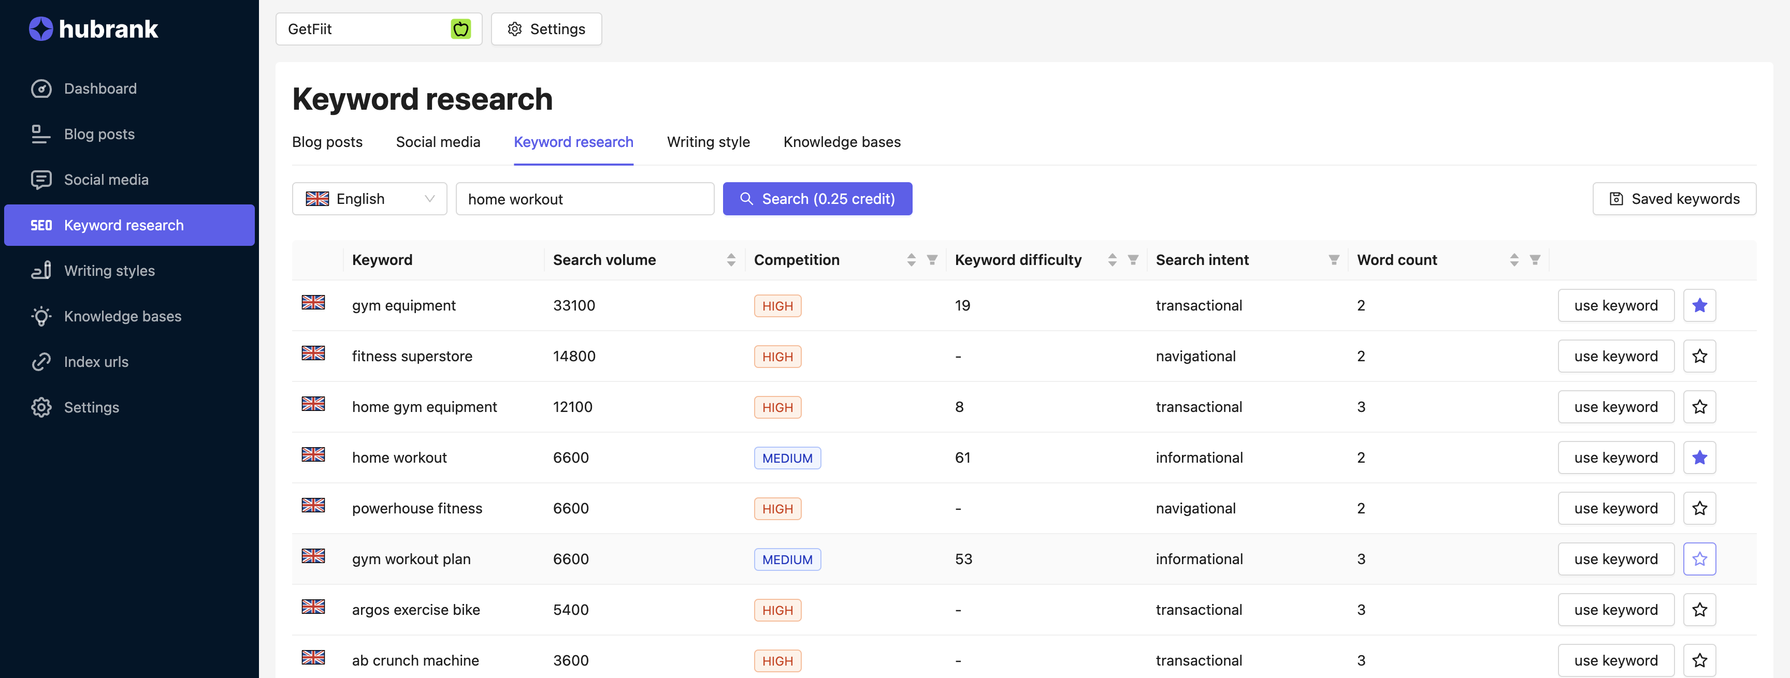
Task: Sort by Search volume column
Action: tap(730, 260)
